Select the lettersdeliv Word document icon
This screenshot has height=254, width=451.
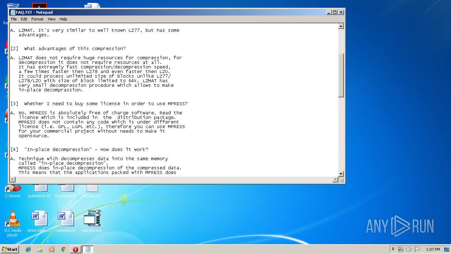(x=39, y=221)
